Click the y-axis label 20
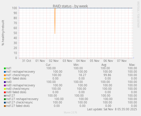Image resolution: width=141 pixels, height=116 pixels. (15, 48)
